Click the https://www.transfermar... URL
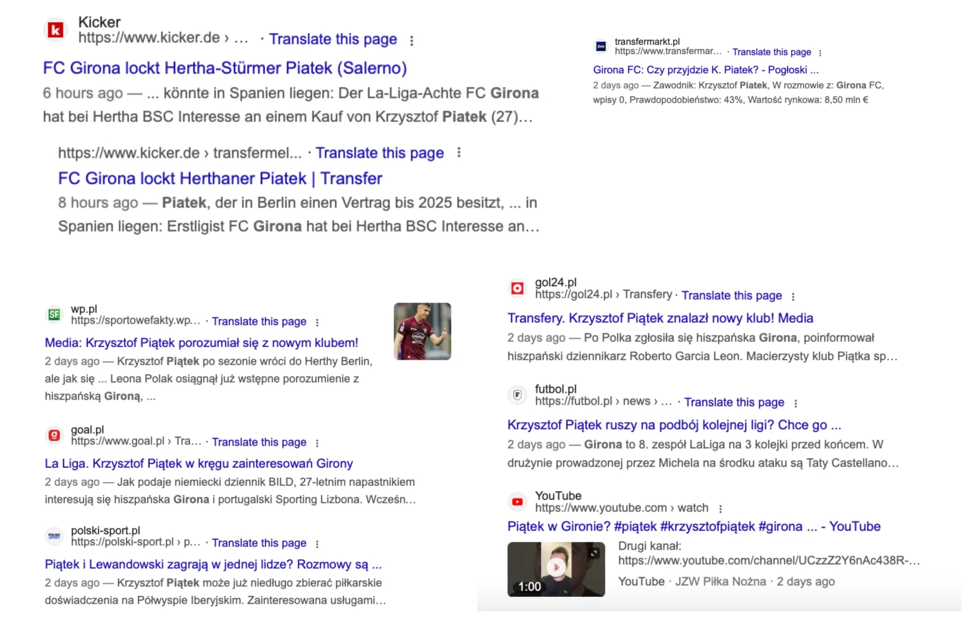Screen dimensions: 967x644 (668, 51)
